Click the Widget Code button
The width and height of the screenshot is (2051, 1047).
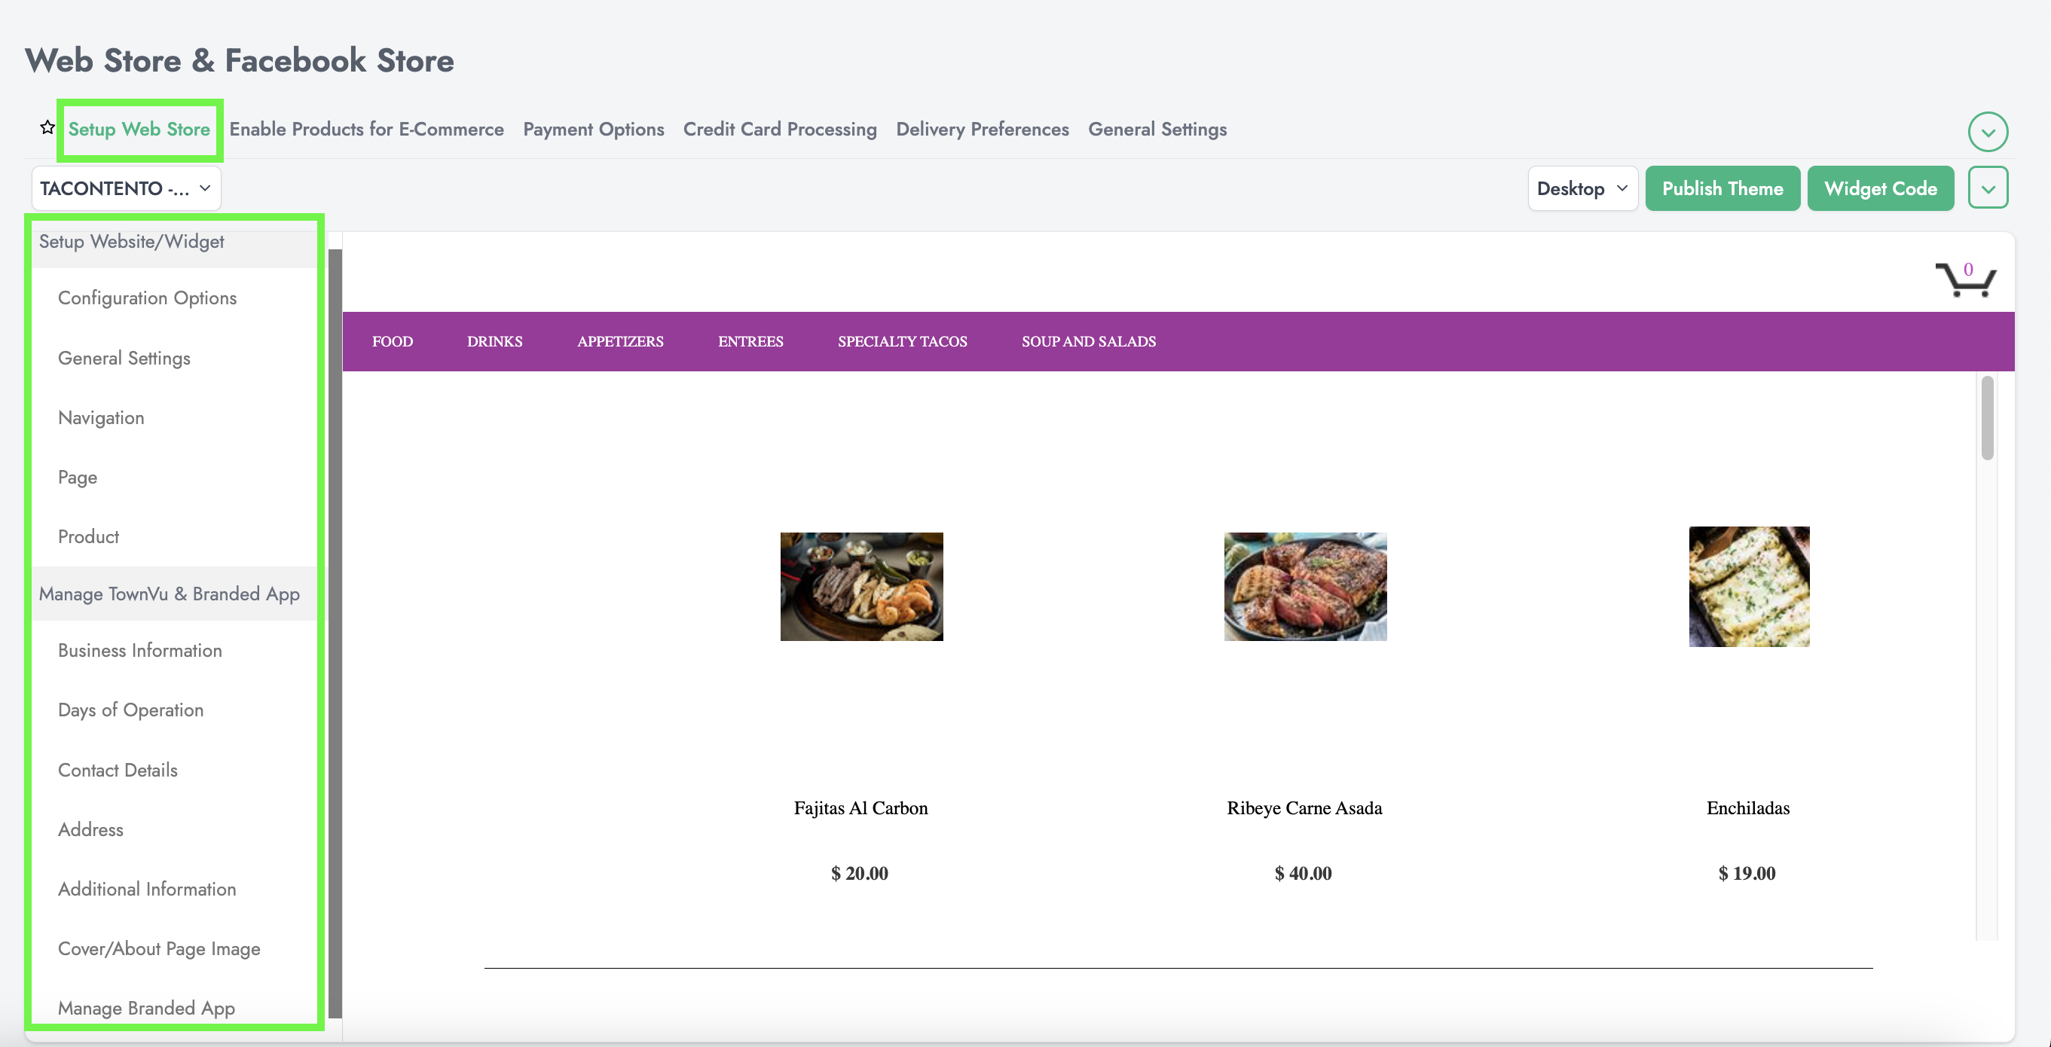[1880, 189]
